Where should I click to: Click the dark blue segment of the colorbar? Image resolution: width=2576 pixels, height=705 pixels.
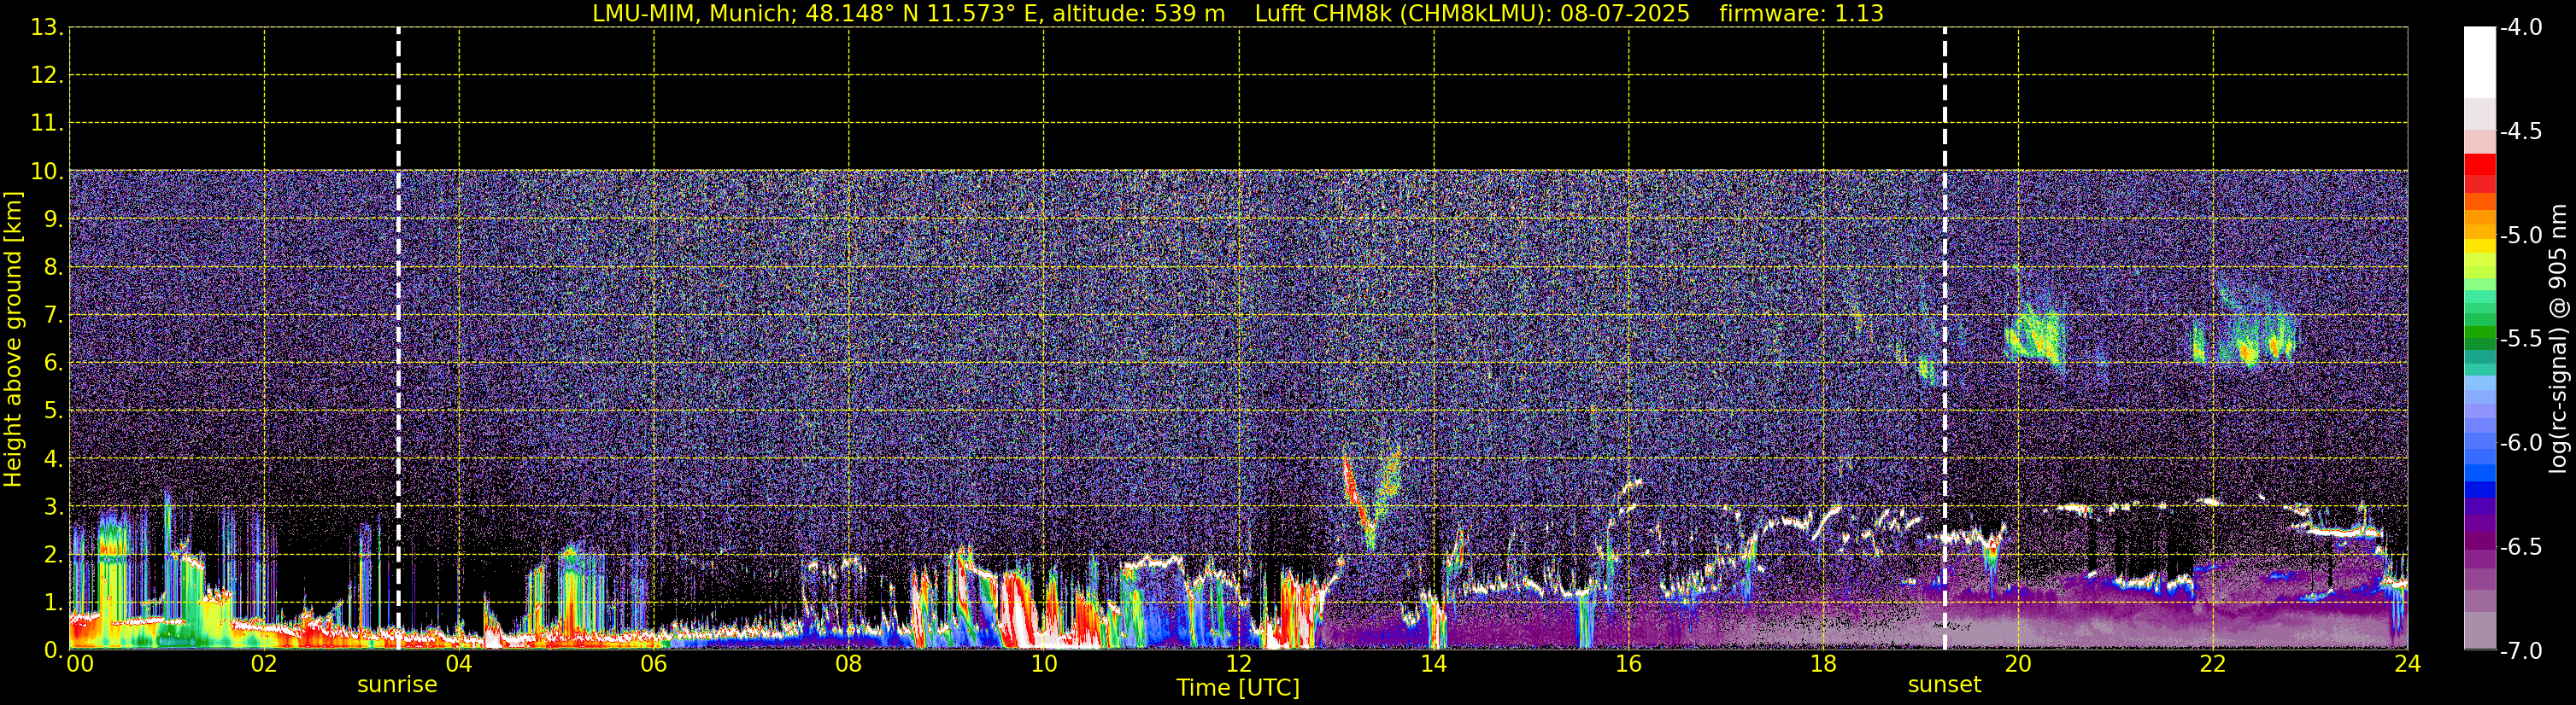click(x=2480, y=489)
